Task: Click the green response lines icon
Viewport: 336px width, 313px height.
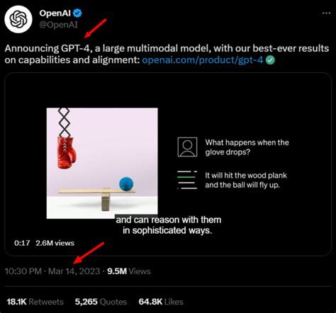Action: (x=187, y=180)
